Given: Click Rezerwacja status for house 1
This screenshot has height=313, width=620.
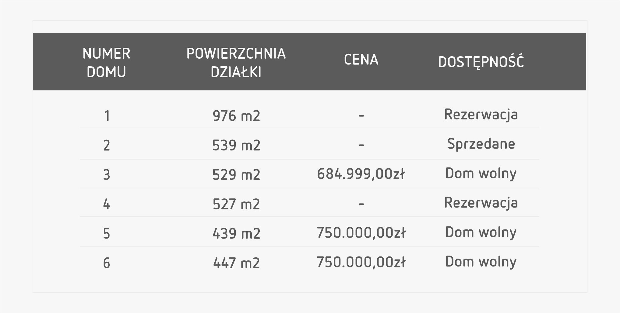Looking at the screenshot, I should coord(481,115).
